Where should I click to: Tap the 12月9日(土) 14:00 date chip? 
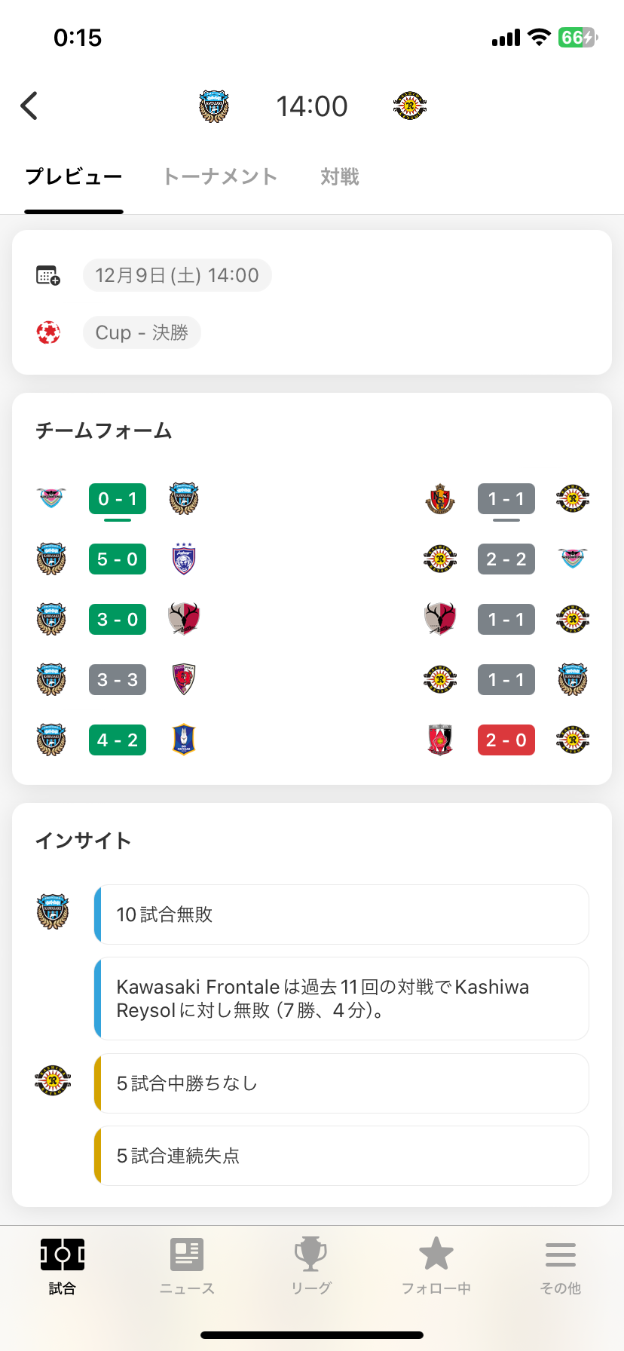coord(177,275)
